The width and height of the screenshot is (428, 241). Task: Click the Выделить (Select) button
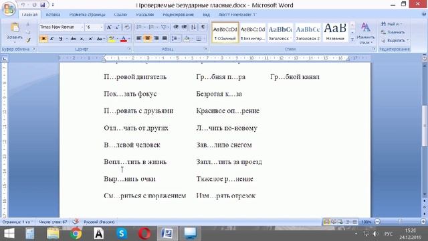(395, 40)
